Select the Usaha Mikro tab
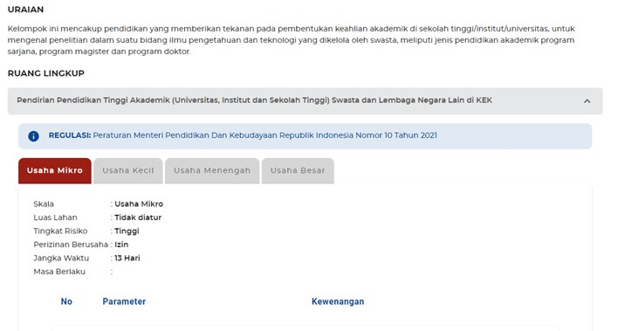Image resolution: width=618 pixels, height=331 pixels. coord(55,171)
